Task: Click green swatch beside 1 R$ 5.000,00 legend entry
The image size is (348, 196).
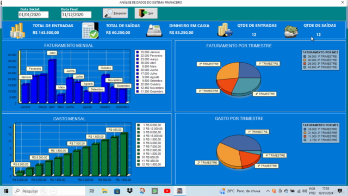Action: click(138, 125)
